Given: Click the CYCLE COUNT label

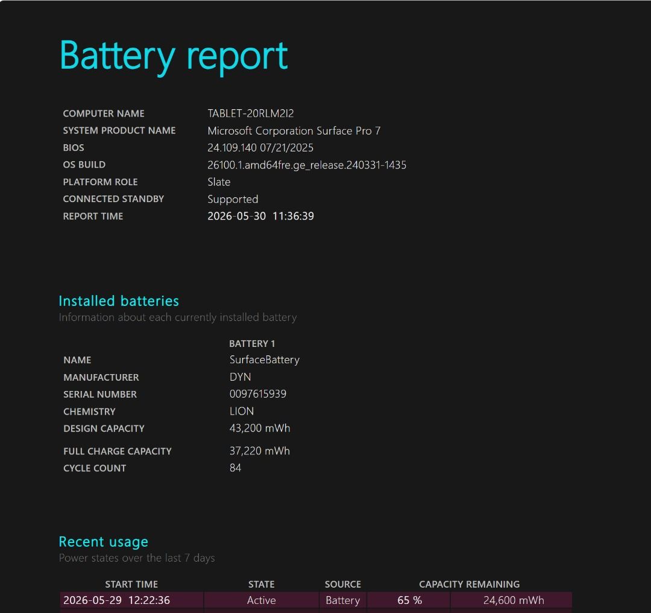Looking at the screenshot, I should (x=95, y=468).
